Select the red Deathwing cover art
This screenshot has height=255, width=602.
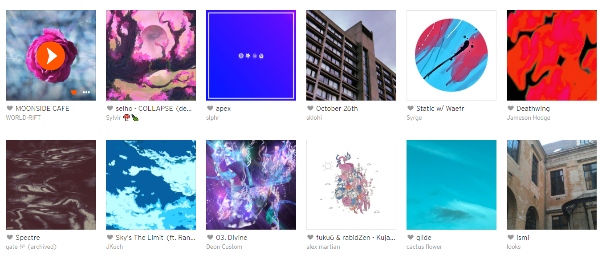[552, 56]
